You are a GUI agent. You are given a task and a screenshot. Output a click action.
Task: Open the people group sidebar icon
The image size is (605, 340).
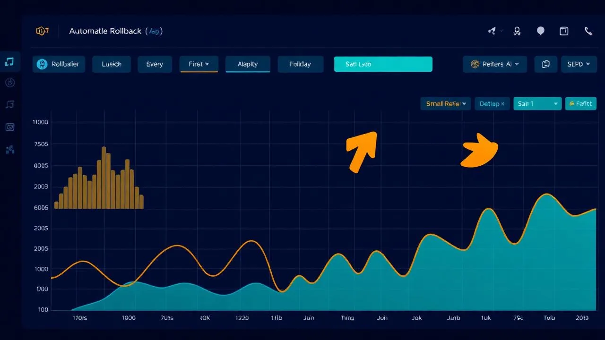[x=10, y=150]
